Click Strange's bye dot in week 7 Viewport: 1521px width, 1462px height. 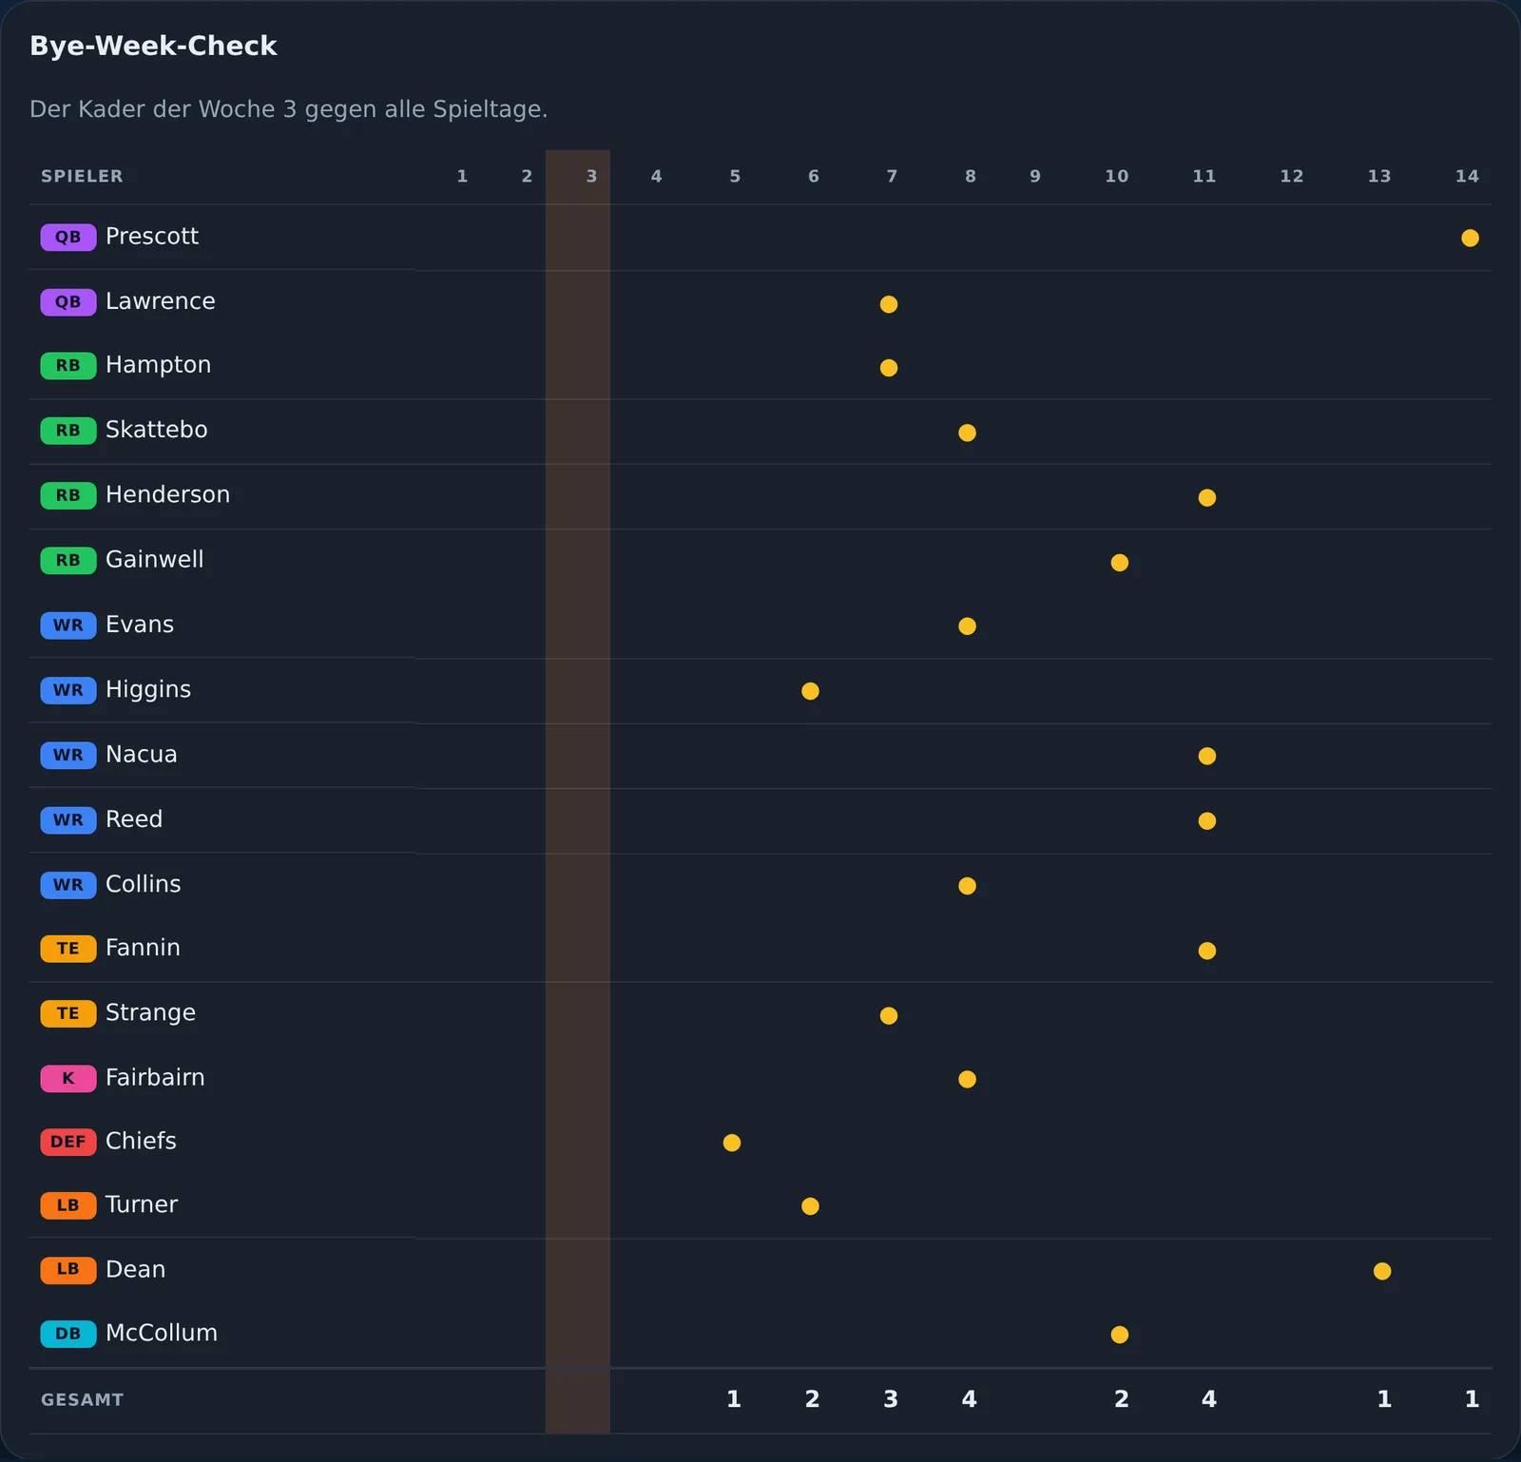pos(889,1015)
